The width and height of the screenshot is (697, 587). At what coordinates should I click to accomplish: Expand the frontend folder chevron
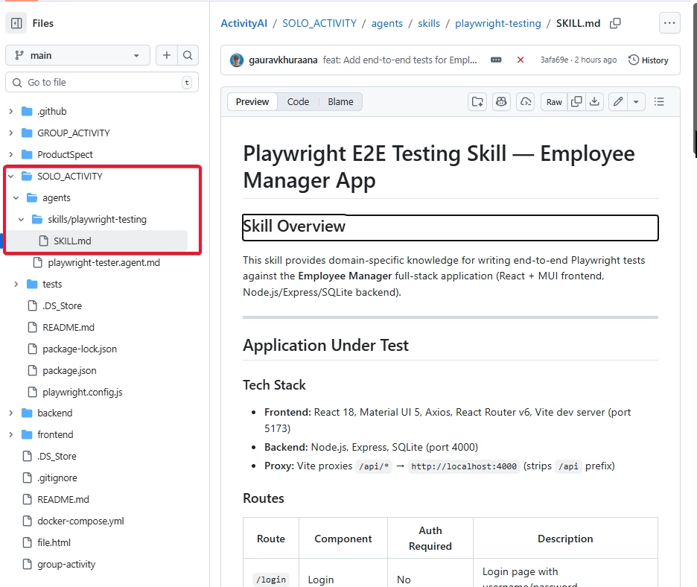[x=11, y=434]
